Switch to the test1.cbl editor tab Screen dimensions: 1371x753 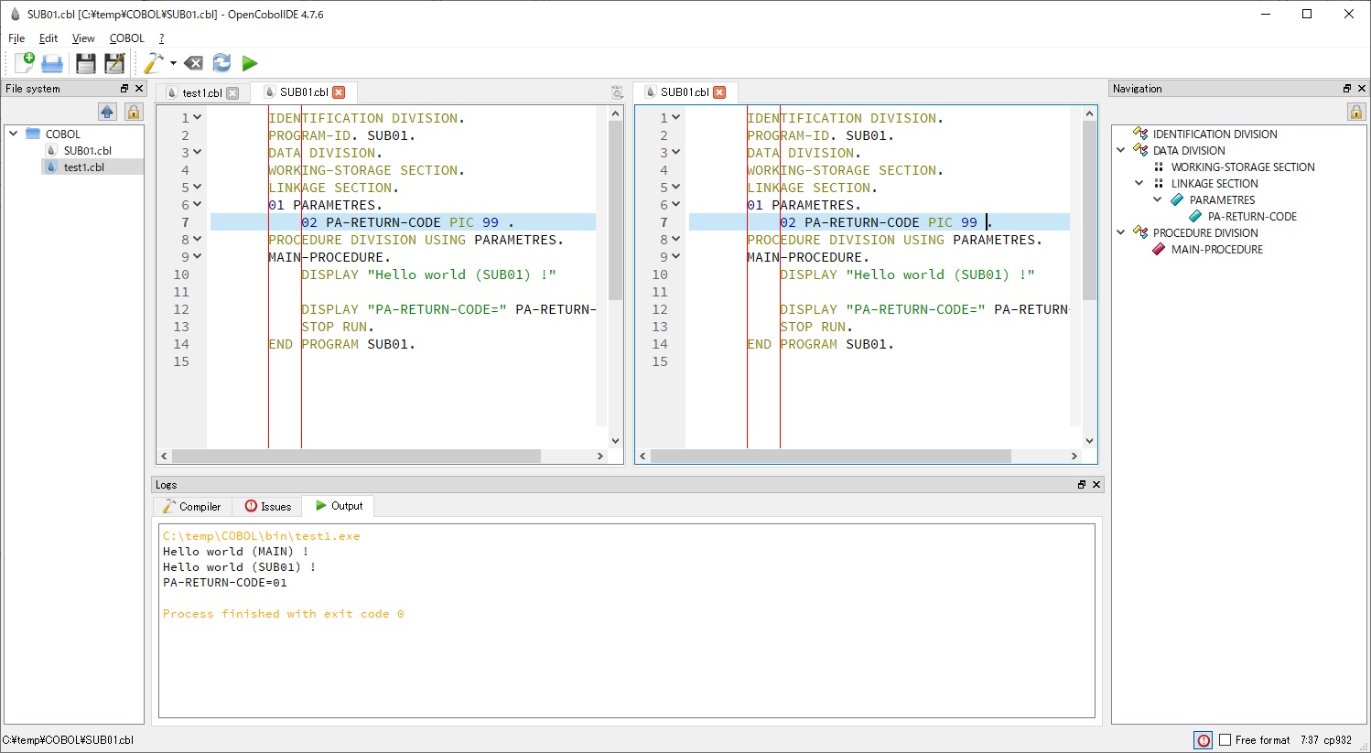(202, 93)
